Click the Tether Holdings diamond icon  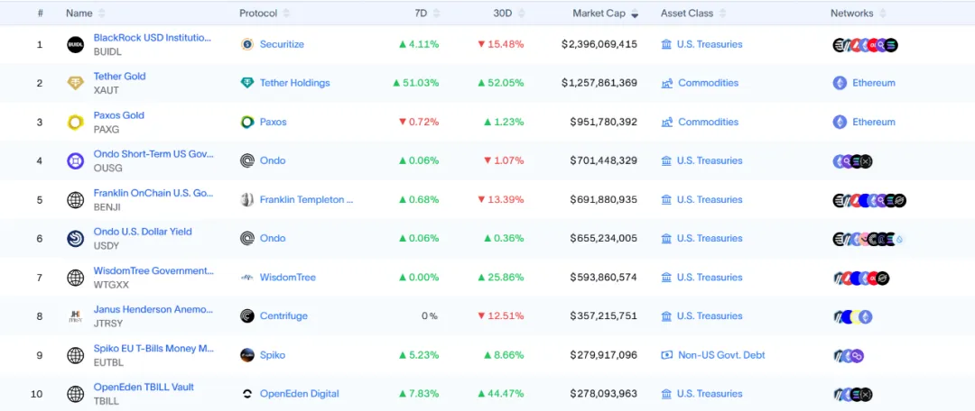[247, 83]
